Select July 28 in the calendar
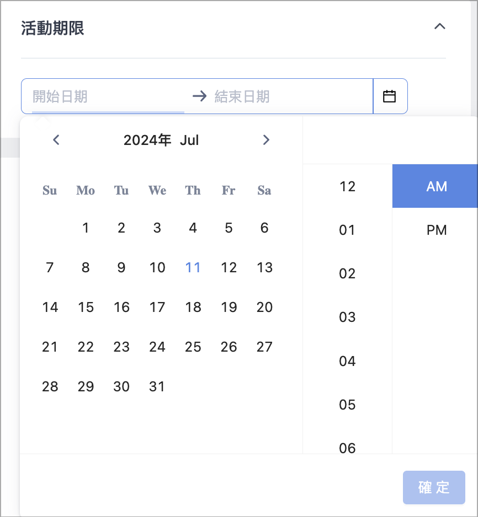The width and height of the screenshot is (478, 517). coord(50,386)
